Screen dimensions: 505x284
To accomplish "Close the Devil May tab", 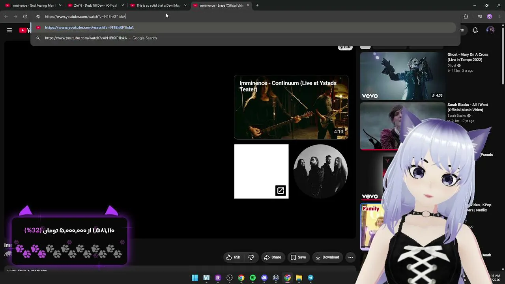I will tap(185, 6).
